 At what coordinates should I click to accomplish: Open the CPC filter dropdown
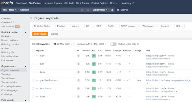[100, 26]
